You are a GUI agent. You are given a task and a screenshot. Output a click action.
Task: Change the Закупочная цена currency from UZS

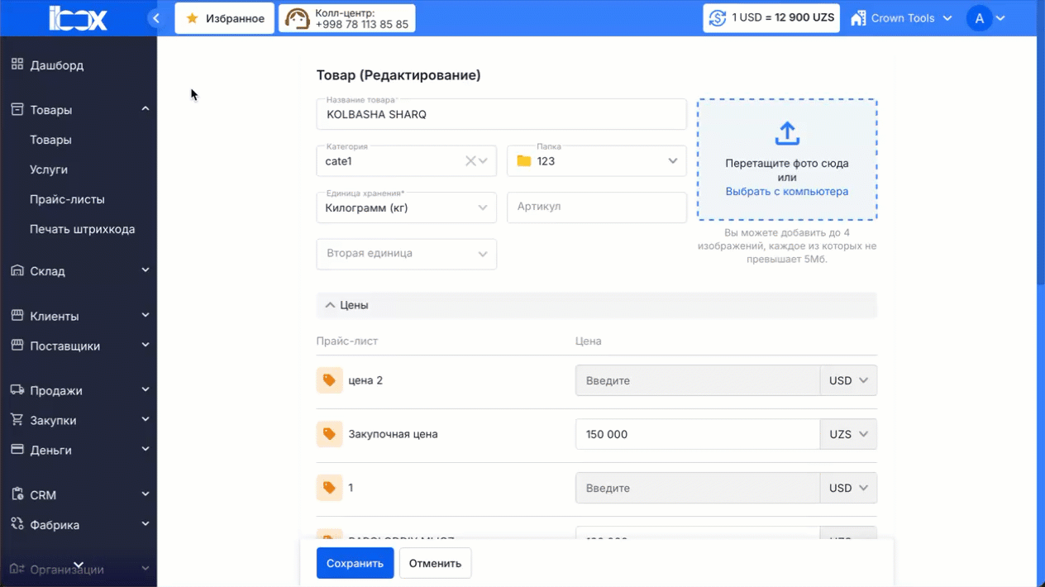click(847, 434)
